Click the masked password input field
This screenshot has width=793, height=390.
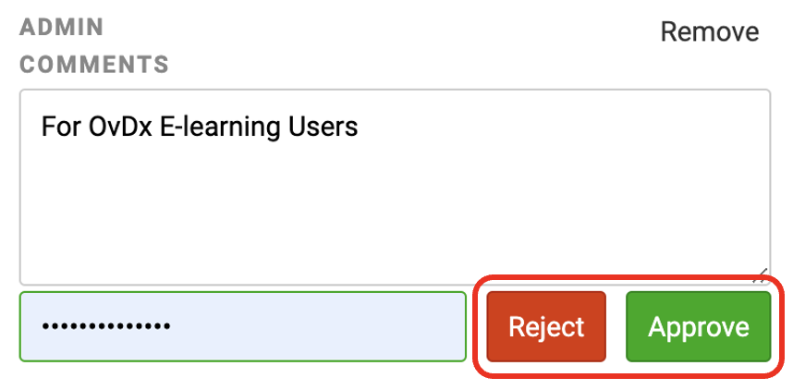coord(243,326)
